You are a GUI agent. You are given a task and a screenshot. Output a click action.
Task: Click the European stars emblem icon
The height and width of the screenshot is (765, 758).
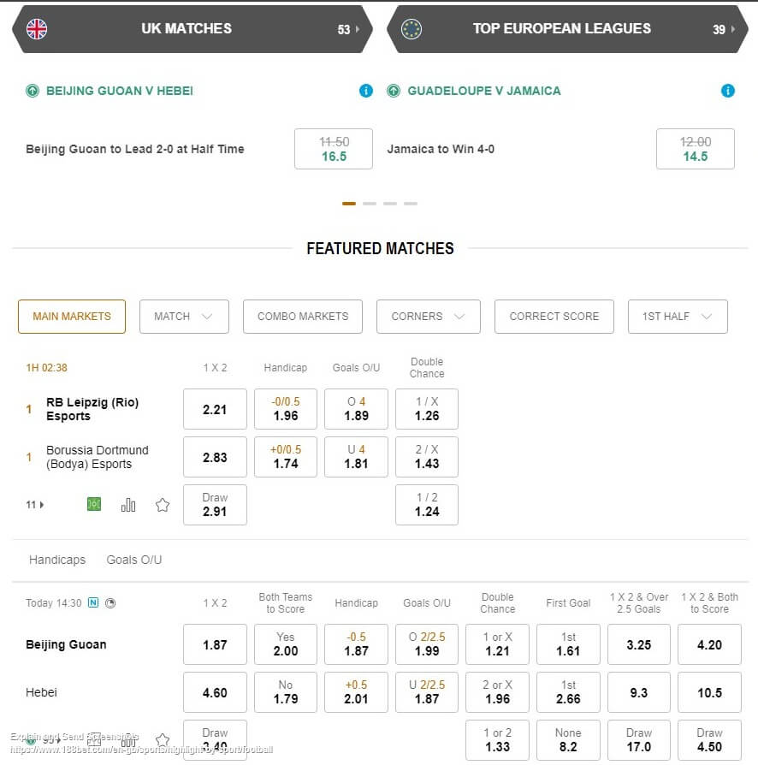(412, 29)
